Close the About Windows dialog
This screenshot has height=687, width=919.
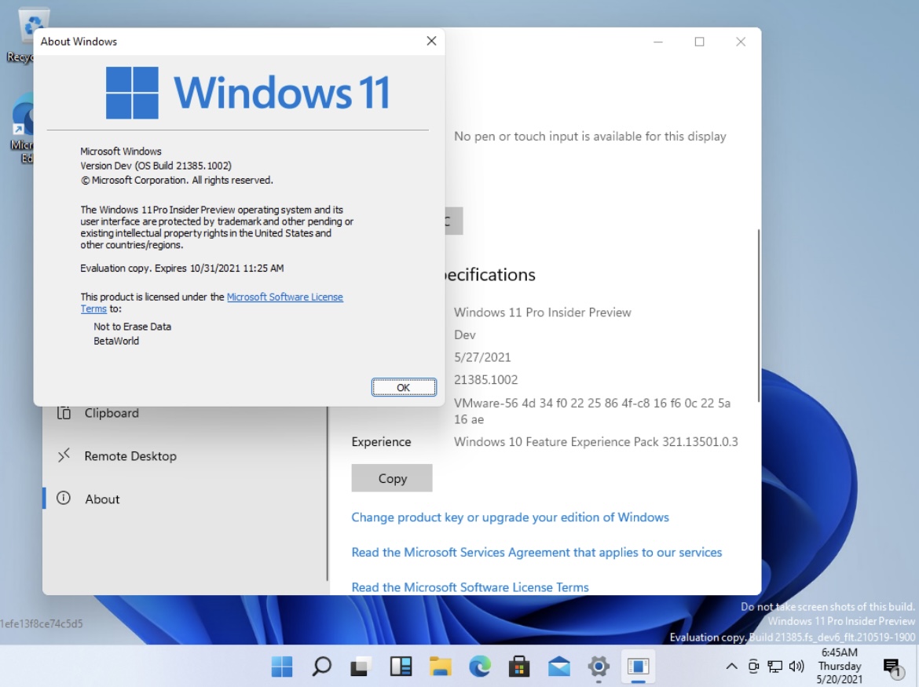coord(431,41)
